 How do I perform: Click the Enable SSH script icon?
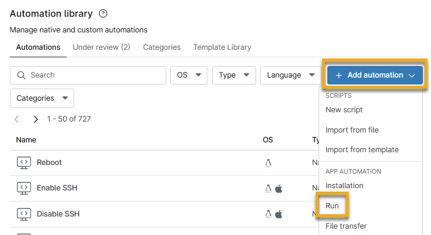click(x=24, y=188)
